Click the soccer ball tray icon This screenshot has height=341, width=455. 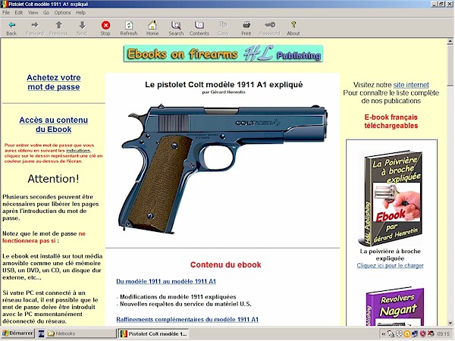pyautogui.click(x=399, y=334)
